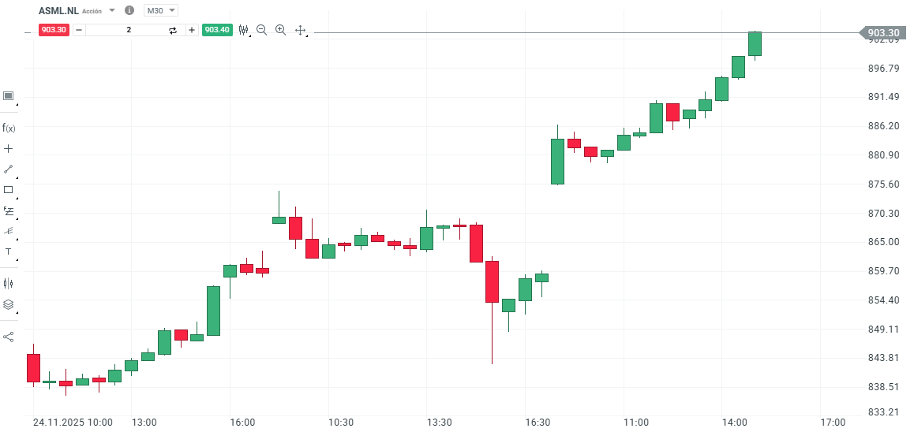Click the 903.30 current price label on the axis

click(x=882, y=33)
